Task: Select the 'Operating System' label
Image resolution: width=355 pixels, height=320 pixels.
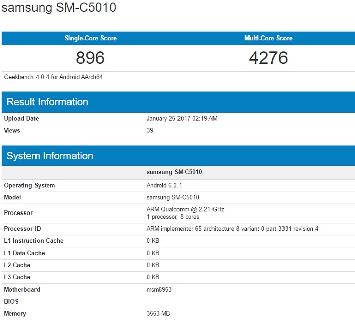Action: [29, 185]
